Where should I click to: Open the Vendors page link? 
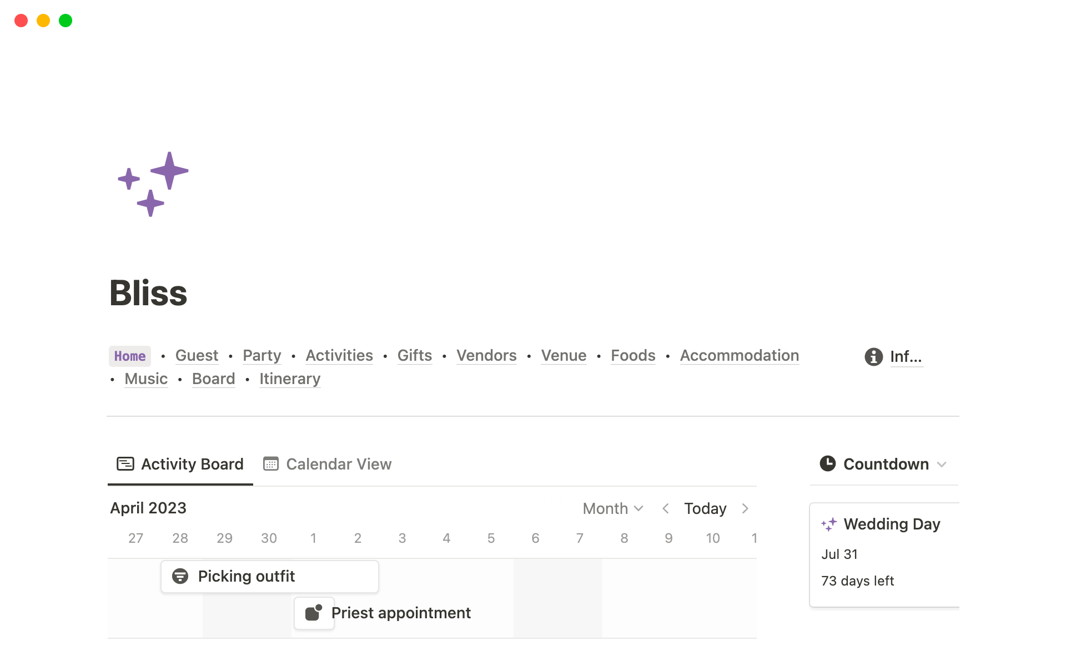coord(486,356)
